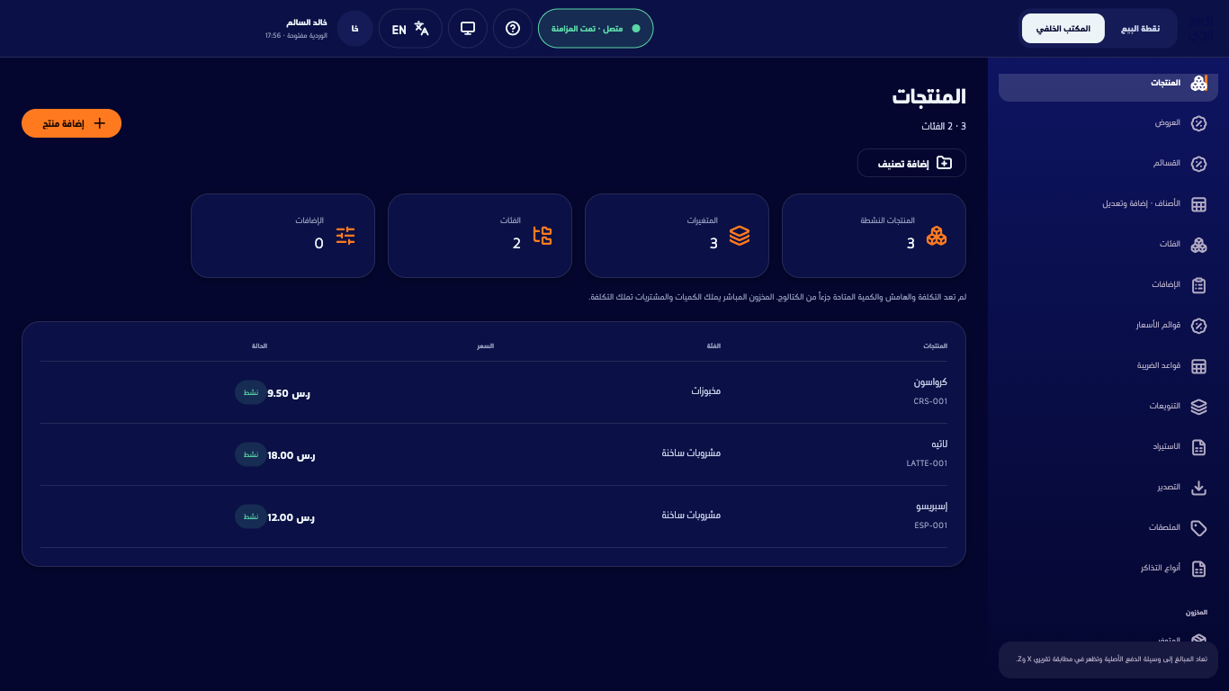Screen dimensions: 1229x691
Task: Click the الفئات stat card icon
Action: [543, 236]
